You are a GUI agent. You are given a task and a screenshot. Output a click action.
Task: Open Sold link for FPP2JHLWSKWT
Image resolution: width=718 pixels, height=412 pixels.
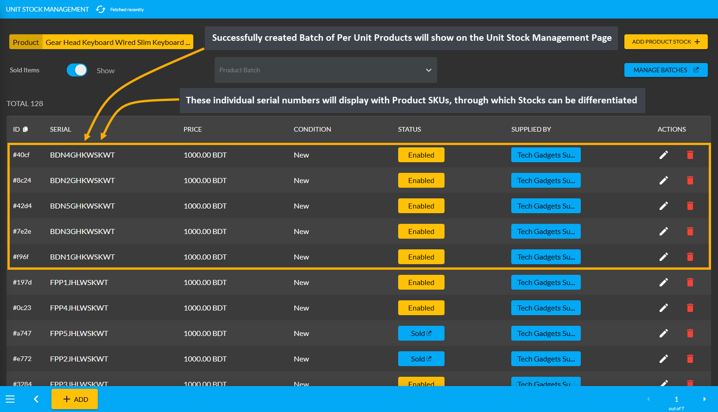tap(421, 359)
